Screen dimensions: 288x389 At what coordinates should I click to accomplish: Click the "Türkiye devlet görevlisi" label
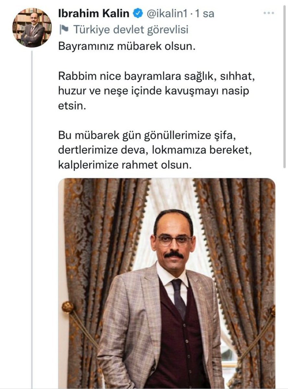(131, 30)
